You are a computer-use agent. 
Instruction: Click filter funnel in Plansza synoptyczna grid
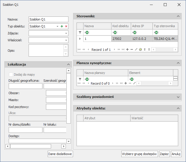[80, 79]
